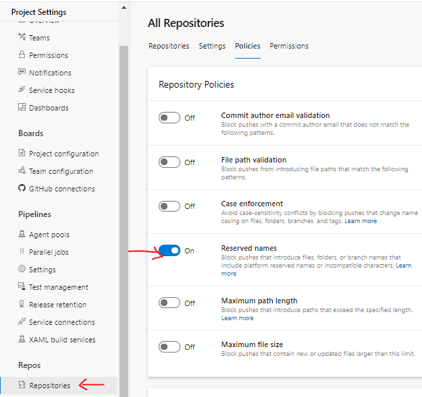Click the Repos section heading
The image size is (422, 397).
(x=29, y=365)
